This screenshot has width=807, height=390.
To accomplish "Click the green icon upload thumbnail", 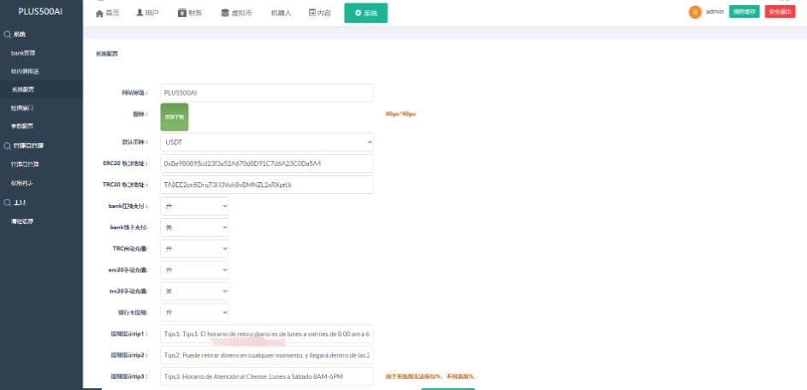I will pos(175,117).
